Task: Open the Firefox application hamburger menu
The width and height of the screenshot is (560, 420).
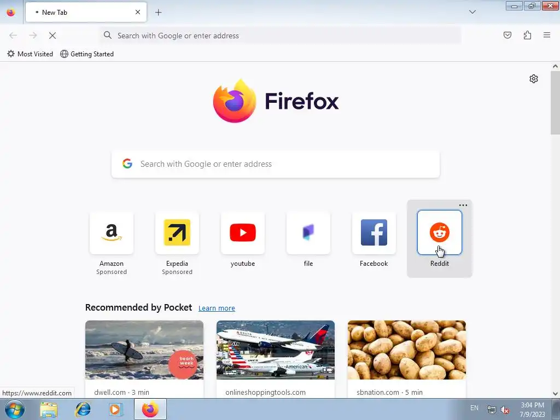Action: (547, 35)
